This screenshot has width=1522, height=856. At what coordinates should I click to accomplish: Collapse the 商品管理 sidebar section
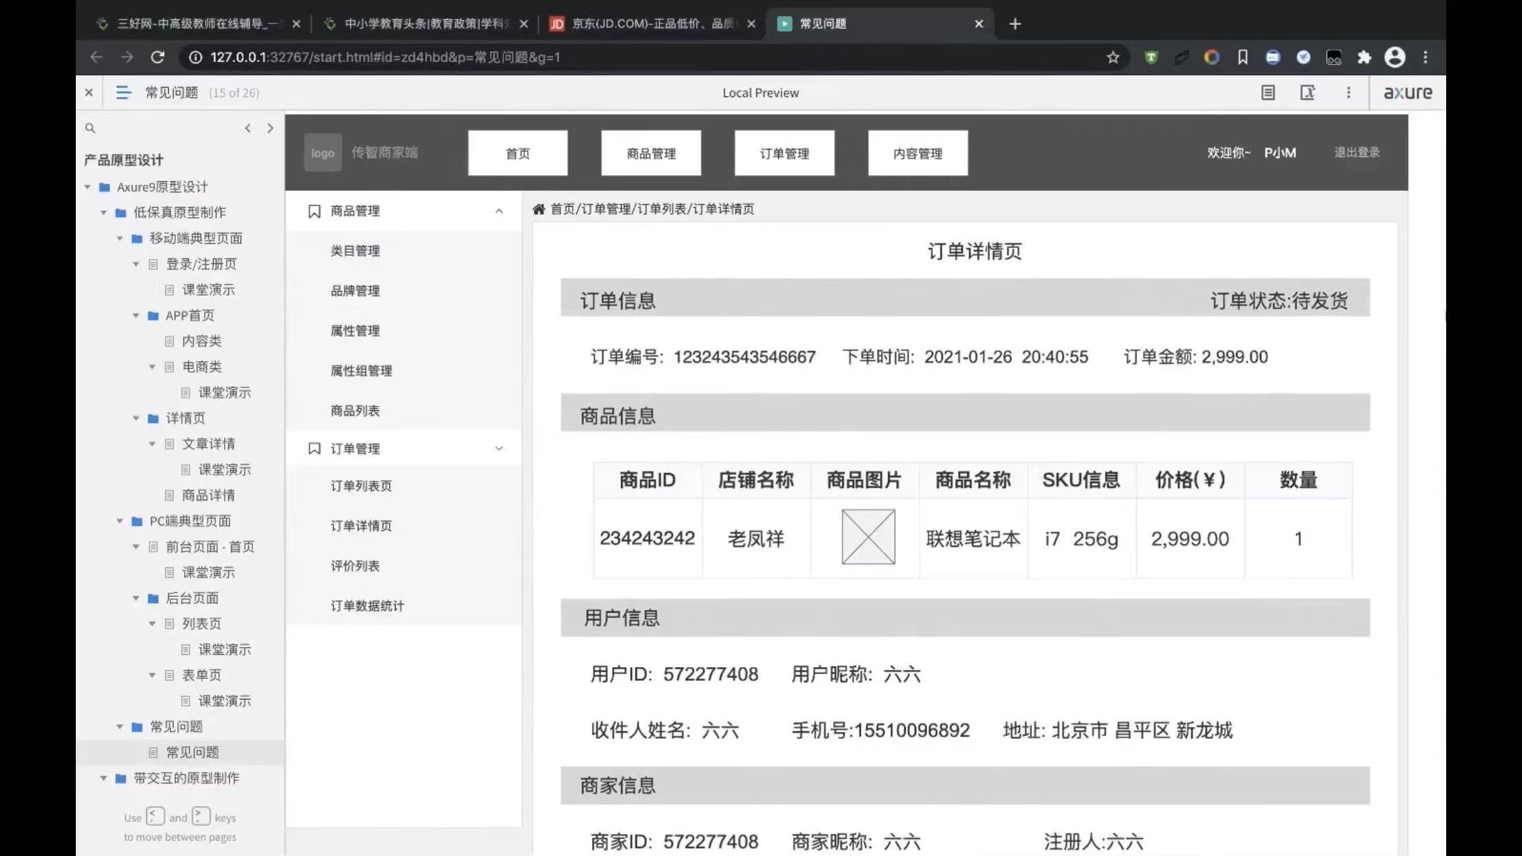(499, 212)
